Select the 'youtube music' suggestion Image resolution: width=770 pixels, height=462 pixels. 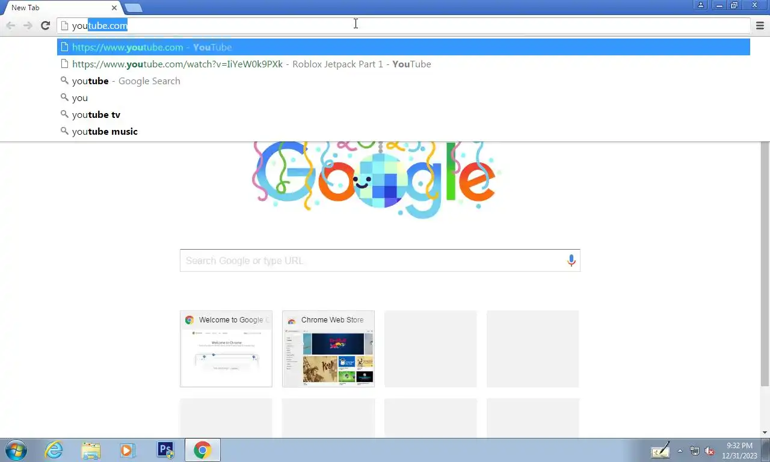(x=404, y=131)
